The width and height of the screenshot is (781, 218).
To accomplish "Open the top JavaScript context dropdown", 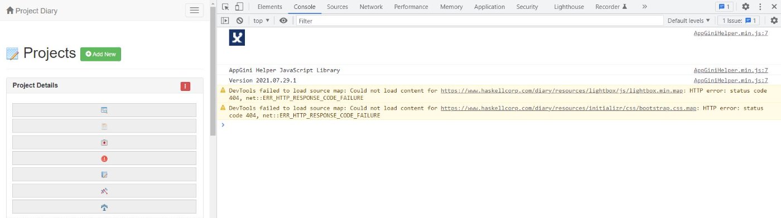I will pyautogui.click(x=261, y=21).
